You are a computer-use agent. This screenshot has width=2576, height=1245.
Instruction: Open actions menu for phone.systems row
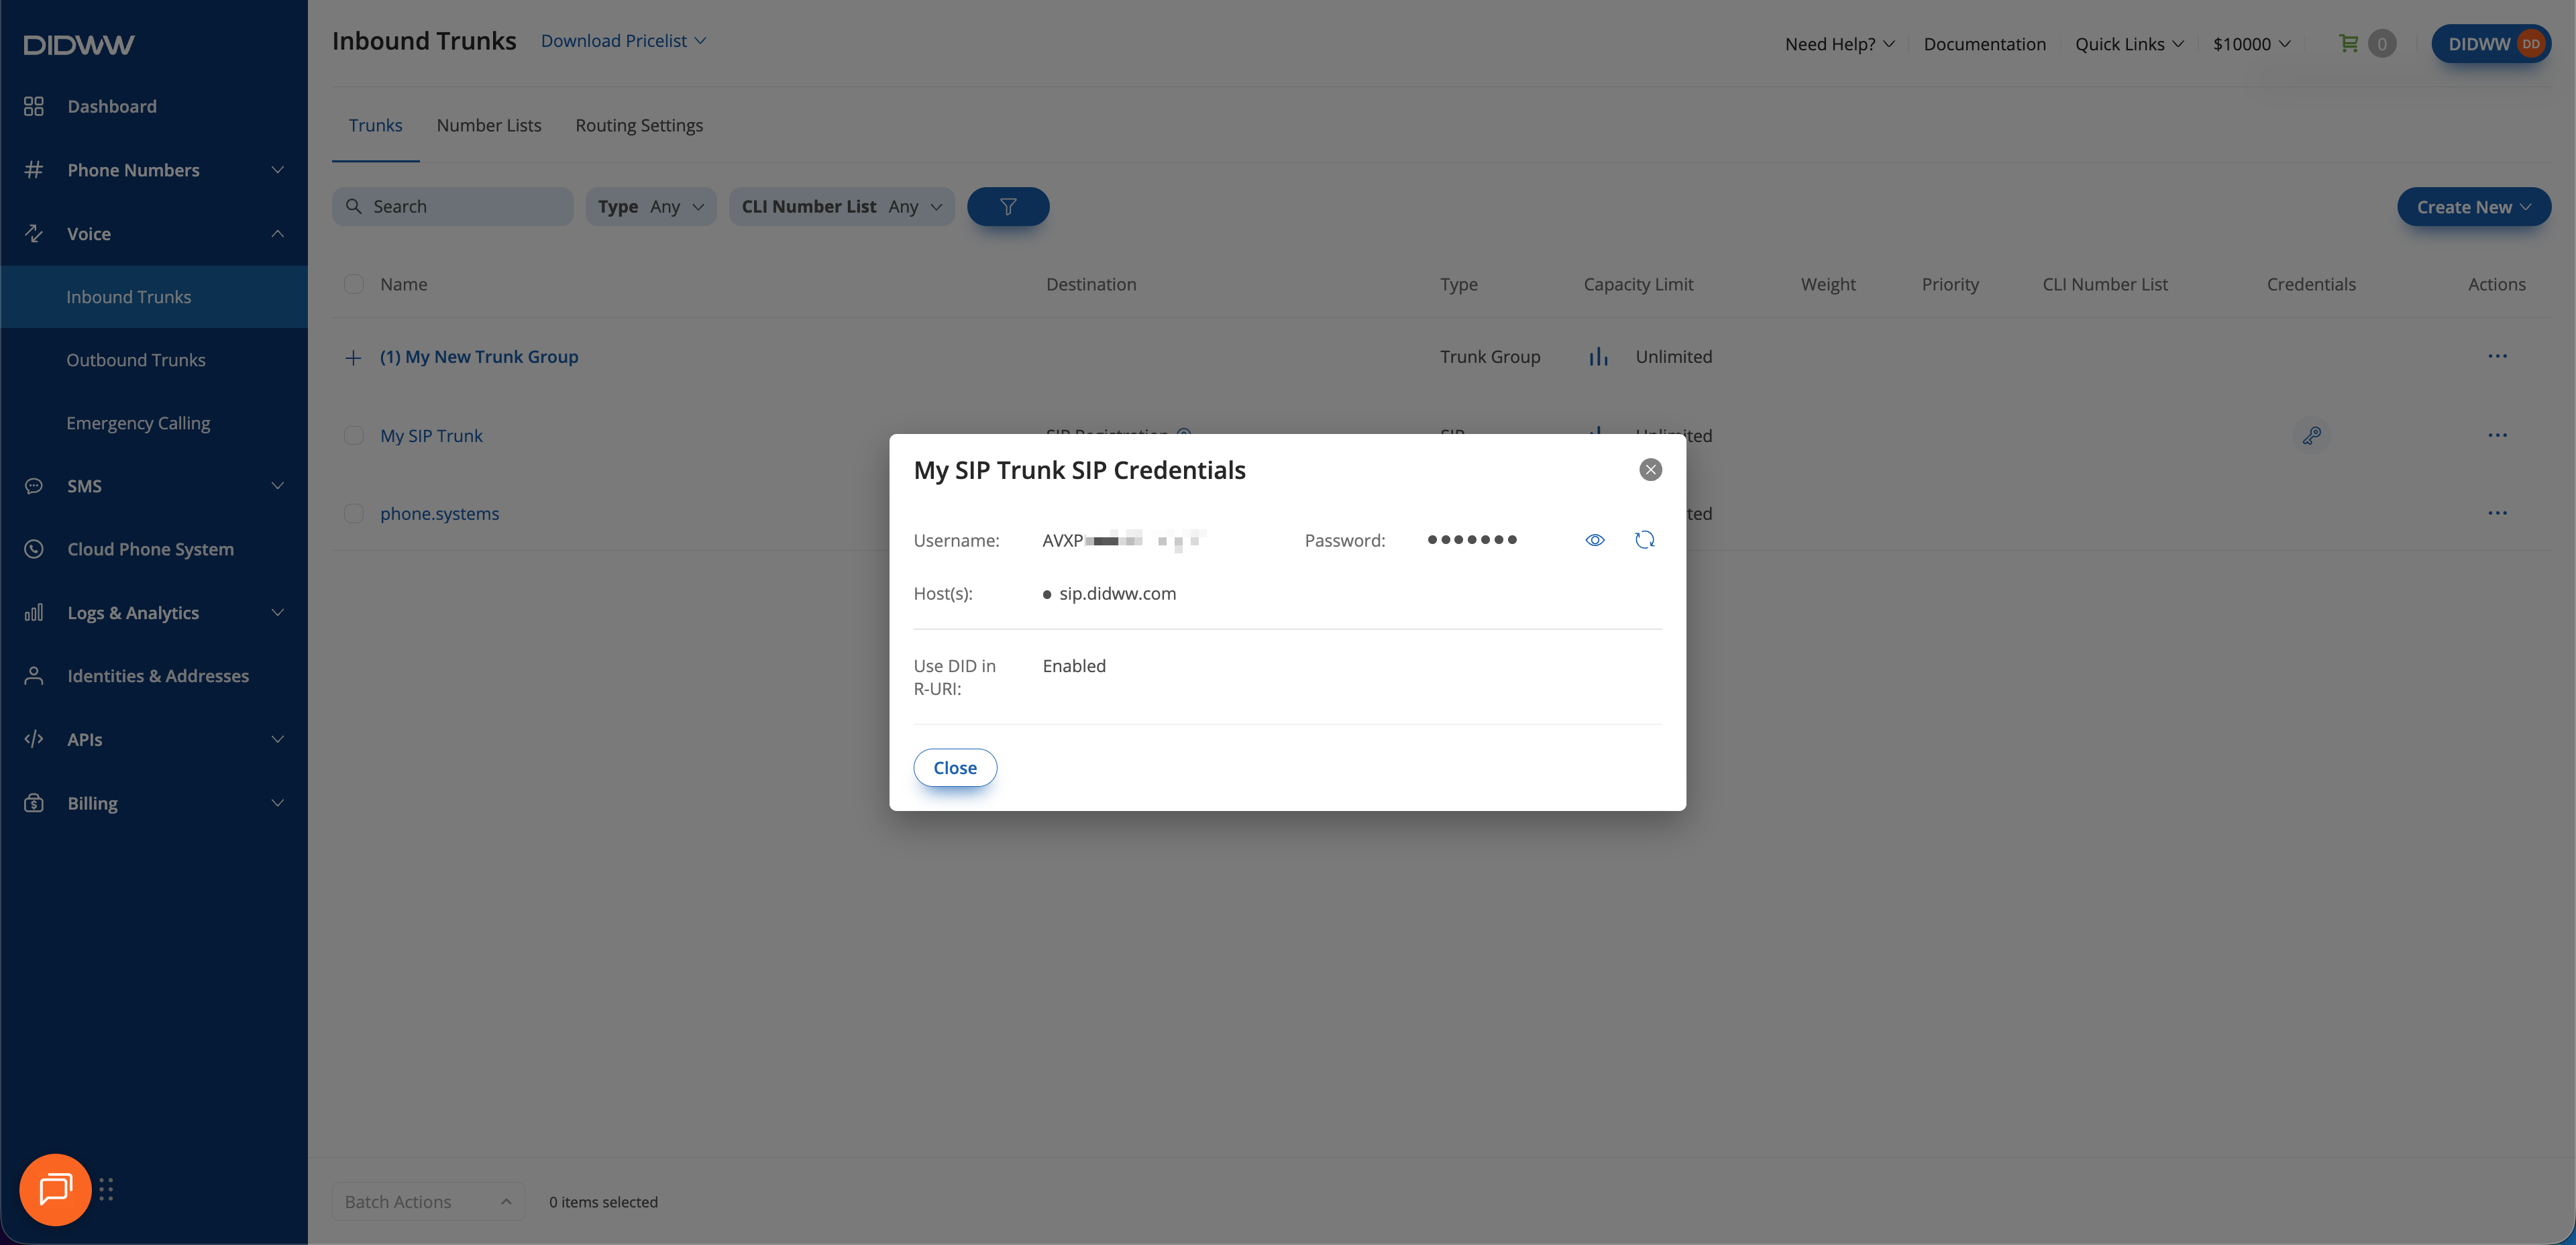pos(2497,513)
